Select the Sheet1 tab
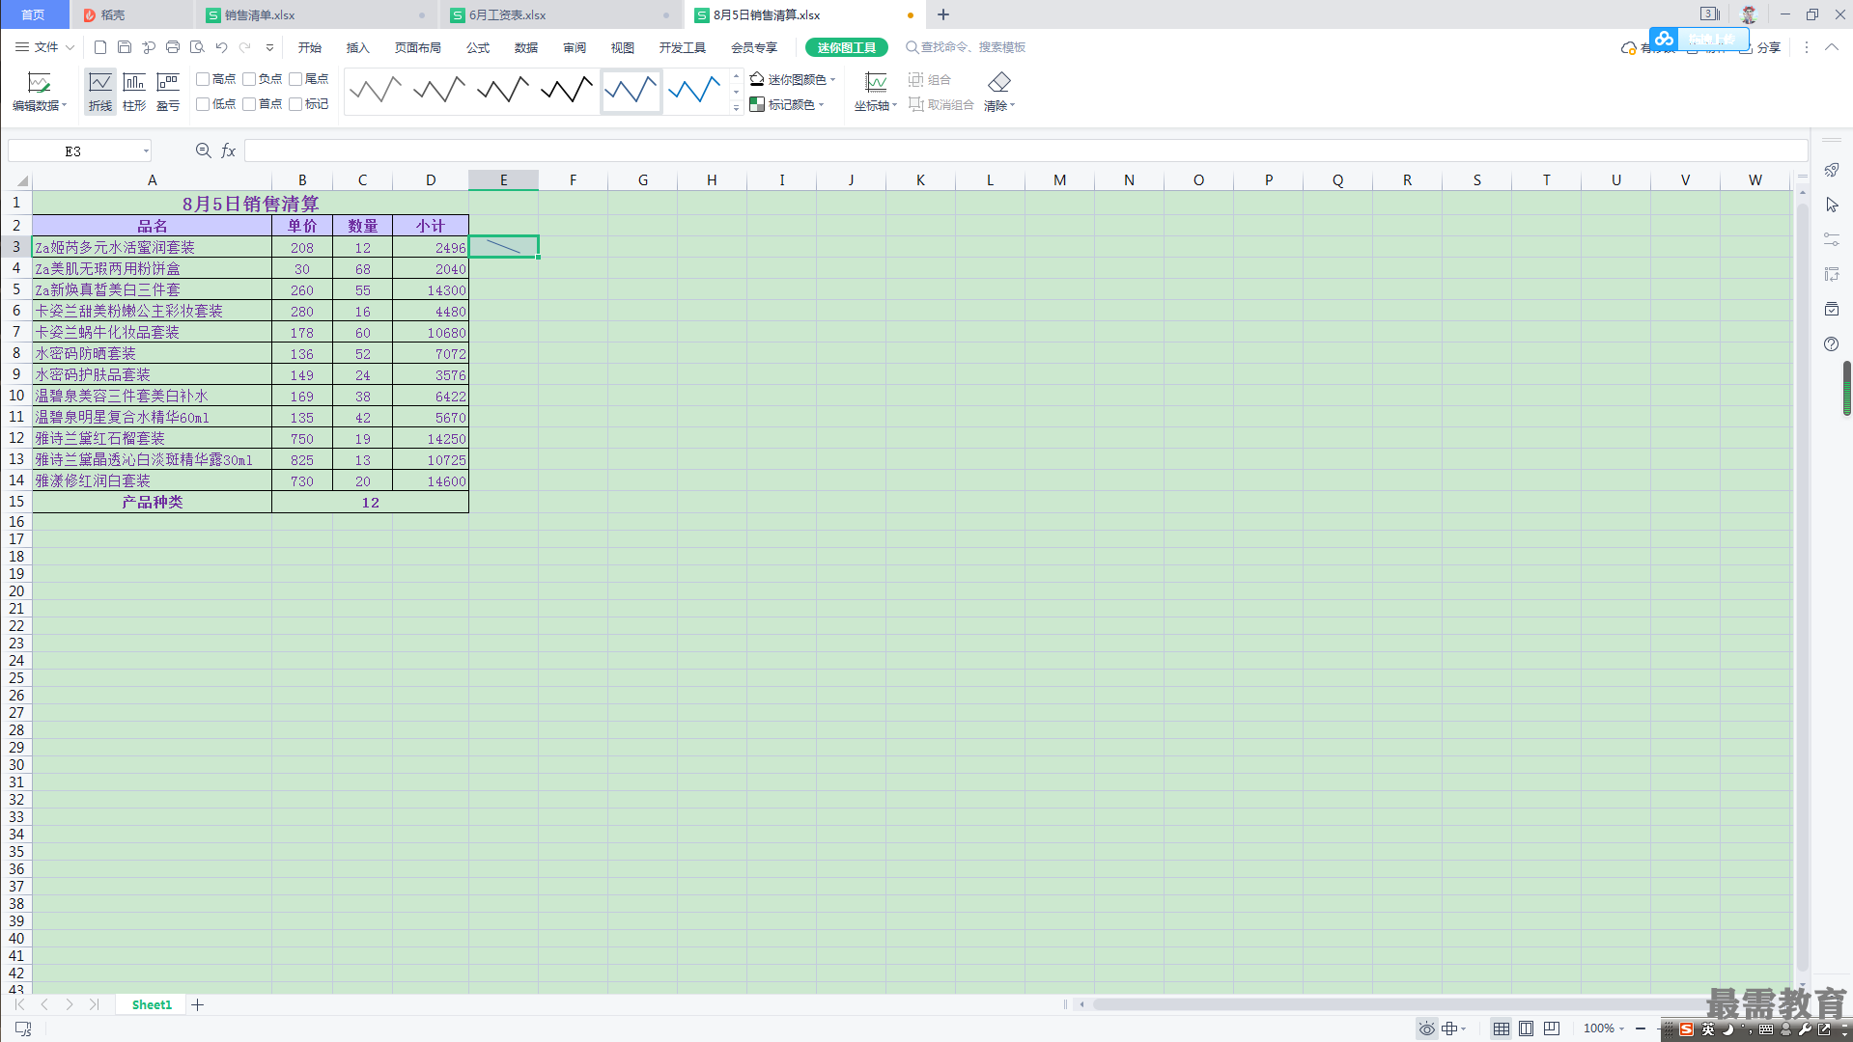The height and width of the screenshot is (1042, 1853). (x=152, y=1004)
